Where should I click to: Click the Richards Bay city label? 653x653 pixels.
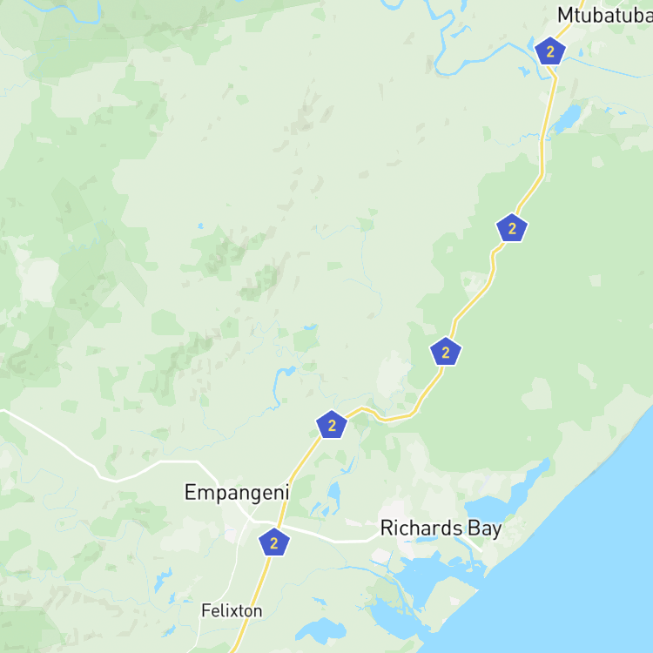point(441,528)
